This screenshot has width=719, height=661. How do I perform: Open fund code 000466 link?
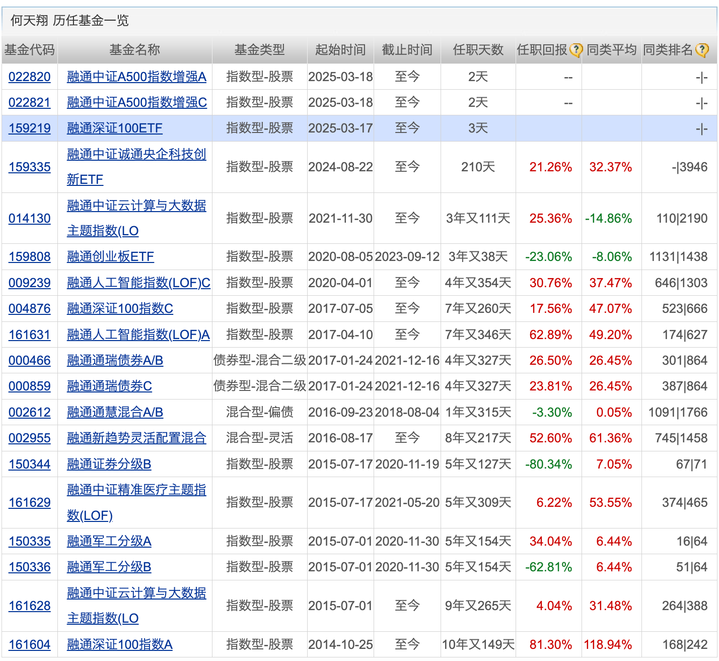(30, 360)
